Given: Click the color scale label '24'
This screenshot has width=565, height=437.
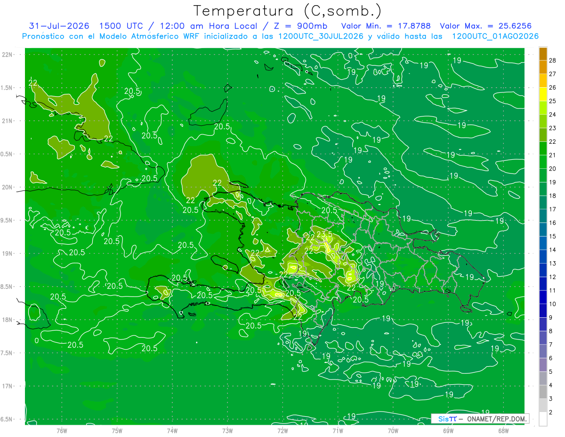Looking at the screenshot, I should 553,115.
